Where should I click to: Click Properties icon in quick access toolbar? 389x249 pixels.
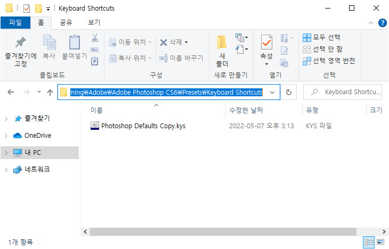[27, 9]
